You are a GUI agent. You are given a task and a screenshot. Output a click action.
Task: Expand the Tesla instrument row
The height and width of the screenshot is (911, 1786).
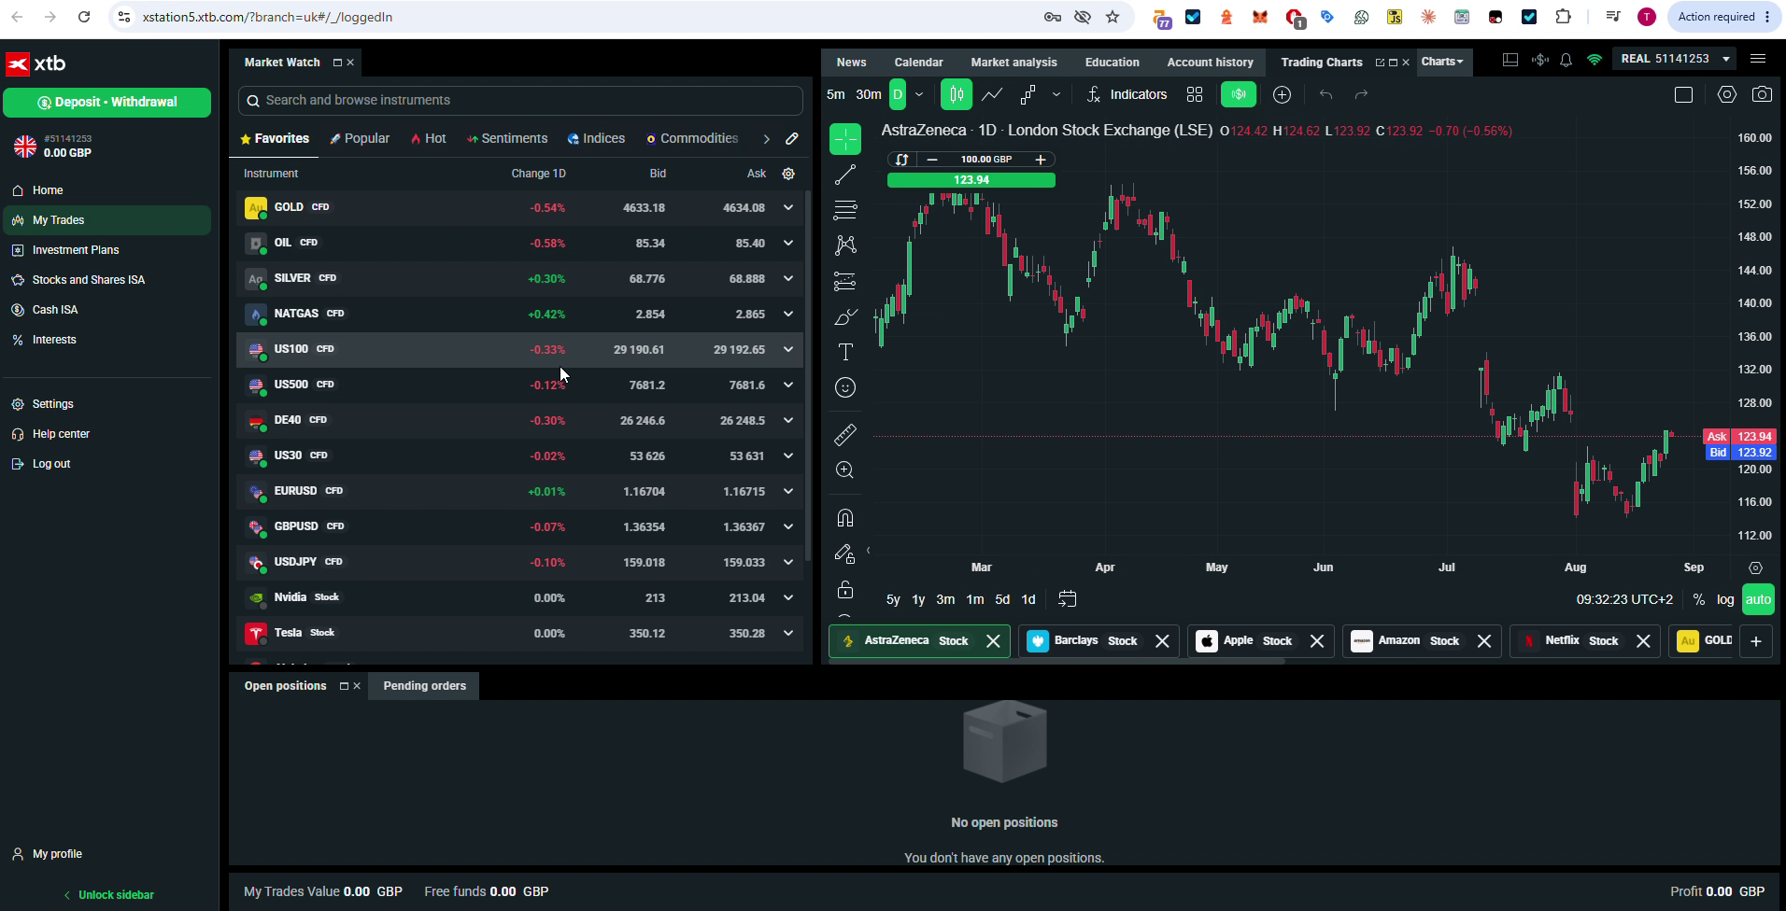(x=788, y=633)
